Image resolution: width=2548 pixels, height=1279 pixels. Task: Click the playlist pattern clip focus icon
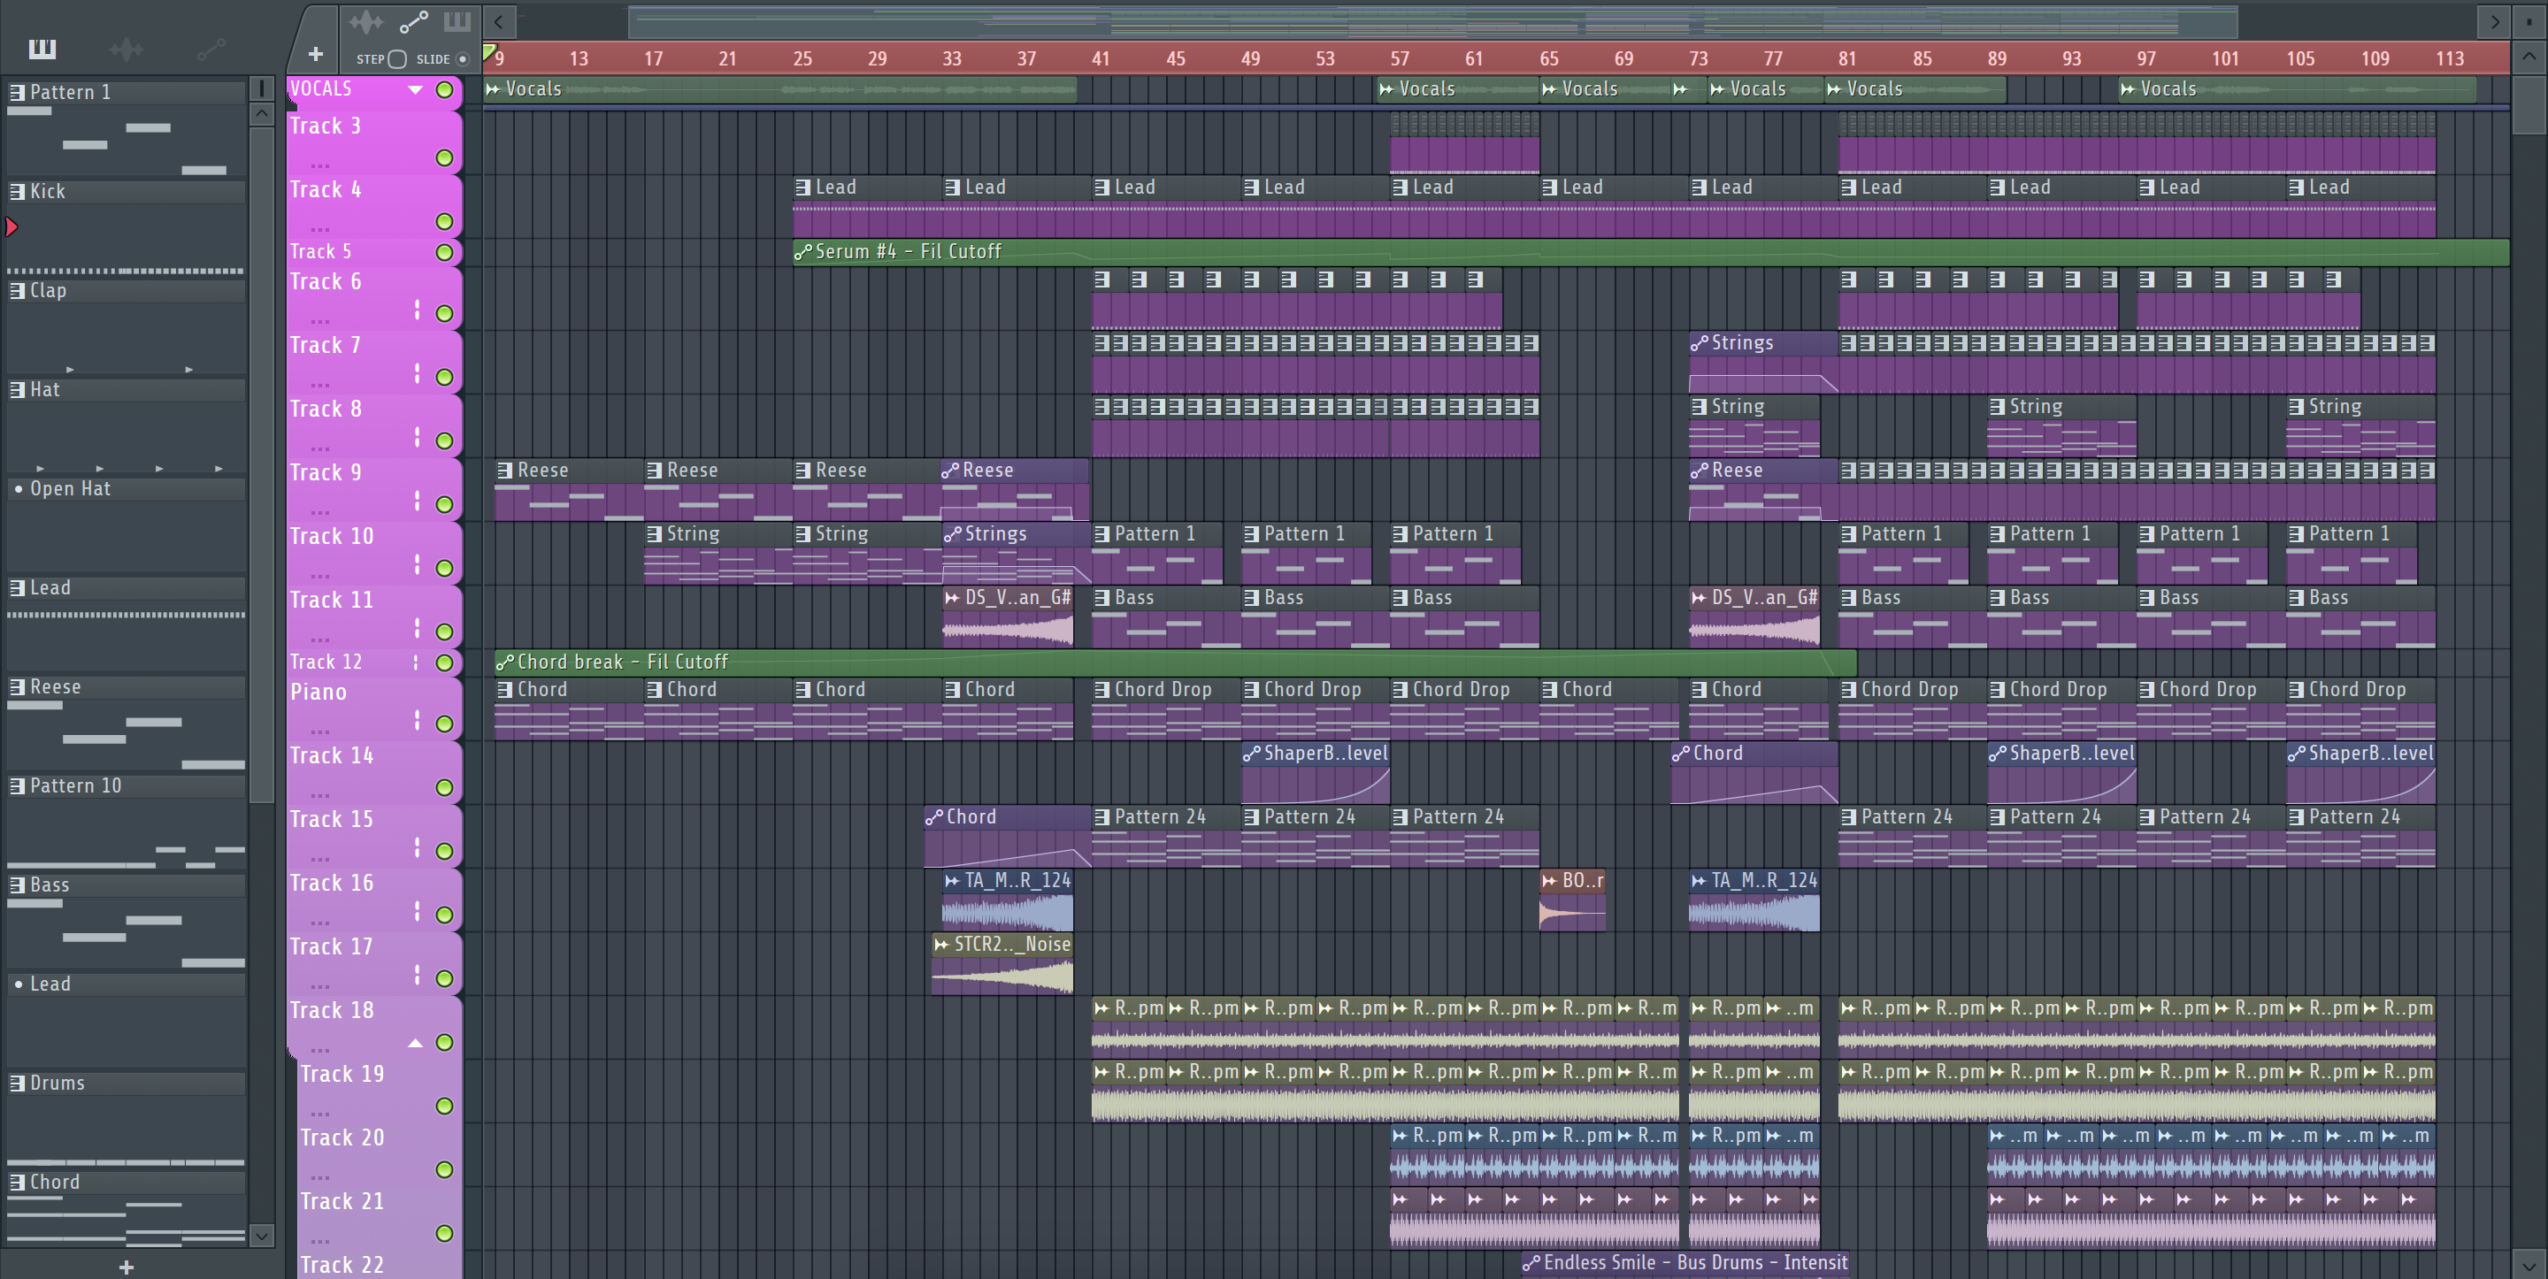point(457,20)
